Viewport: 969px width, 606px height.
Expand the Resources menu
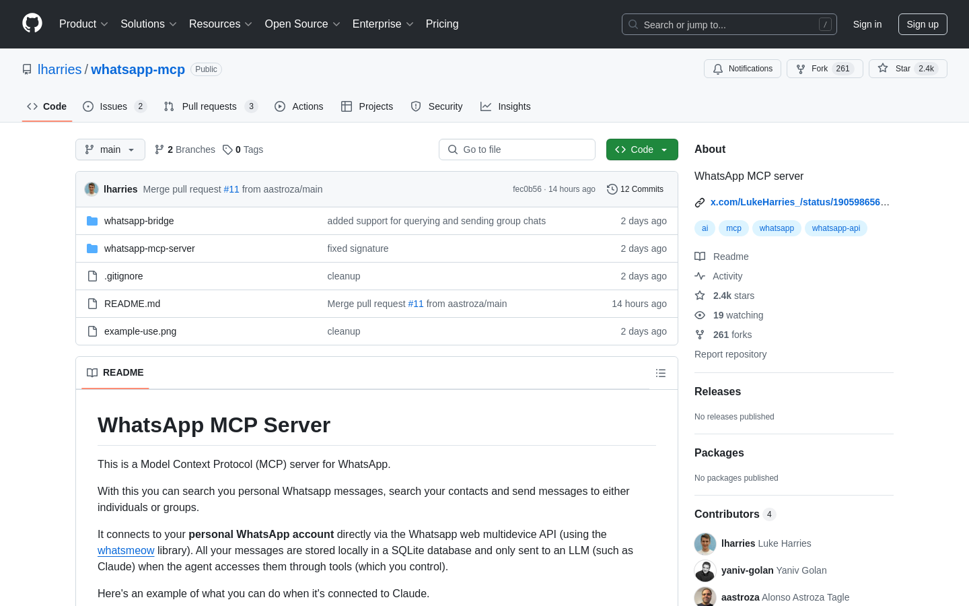coord(221,24)
